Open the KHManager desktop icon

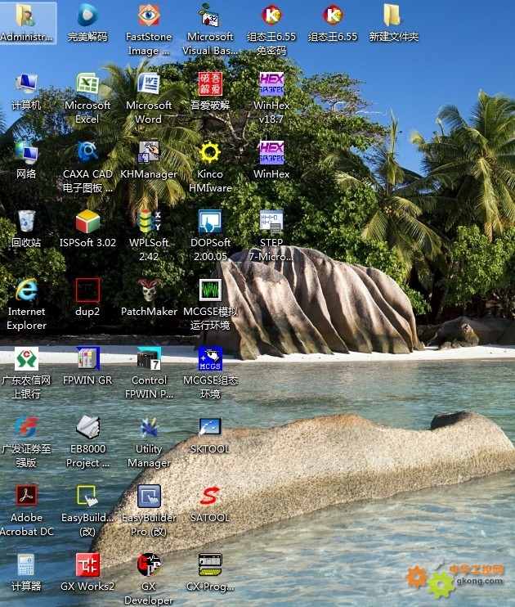(149, 153)
